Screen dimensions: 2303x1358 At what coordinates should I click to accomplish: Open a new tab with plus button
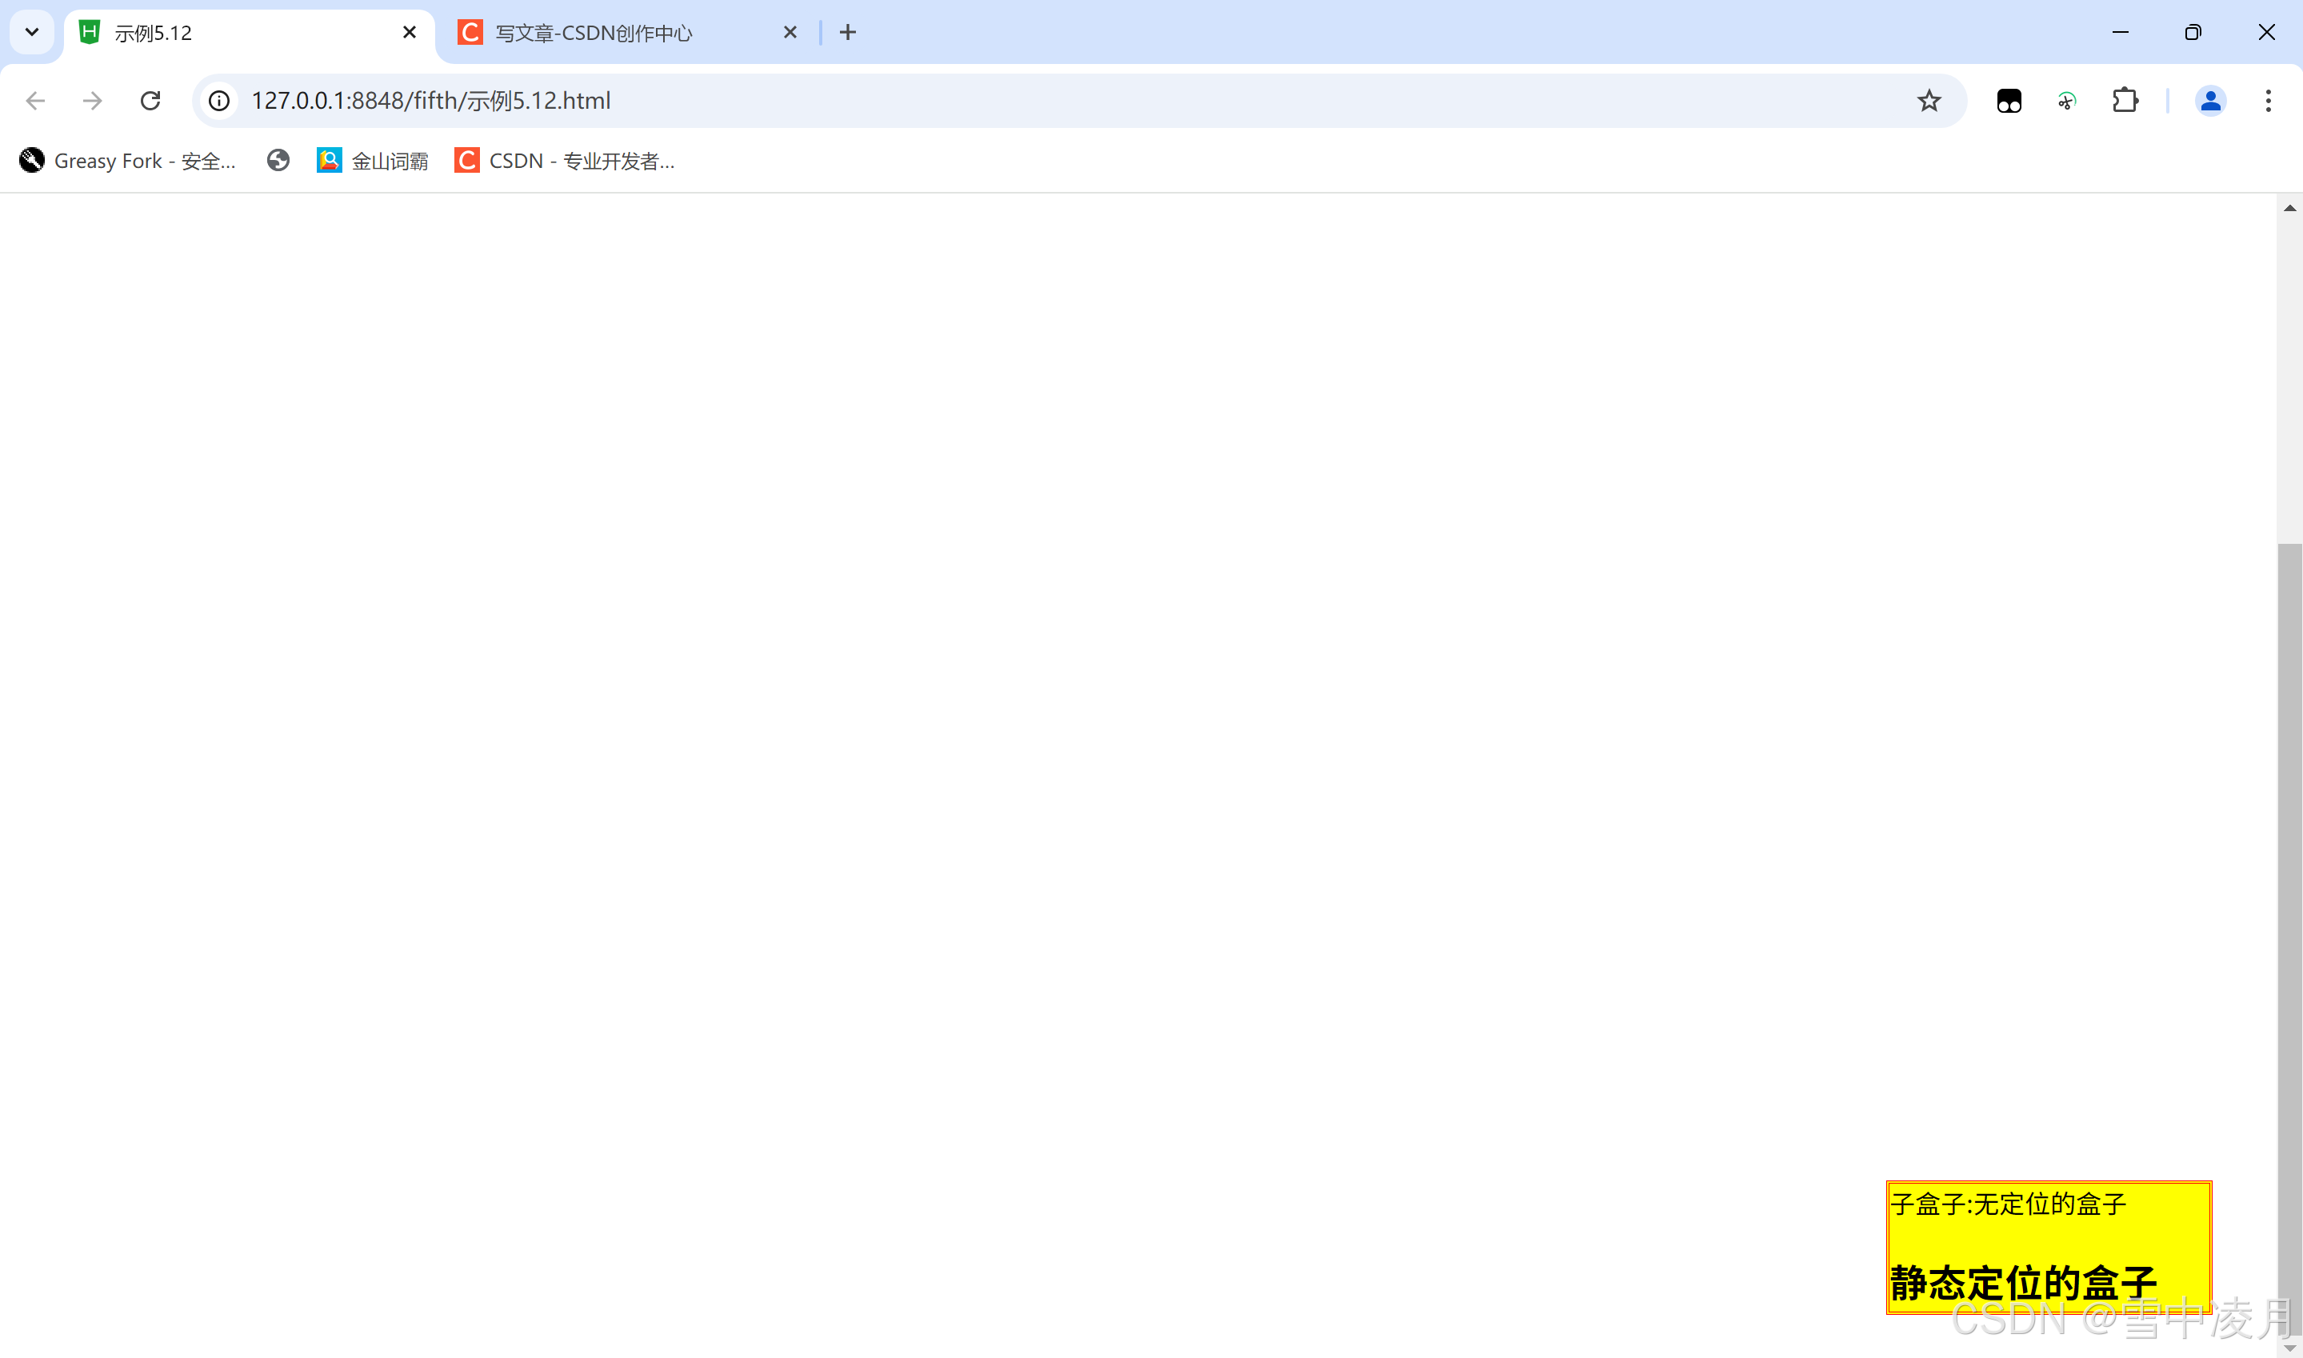[x=847, y=33]
